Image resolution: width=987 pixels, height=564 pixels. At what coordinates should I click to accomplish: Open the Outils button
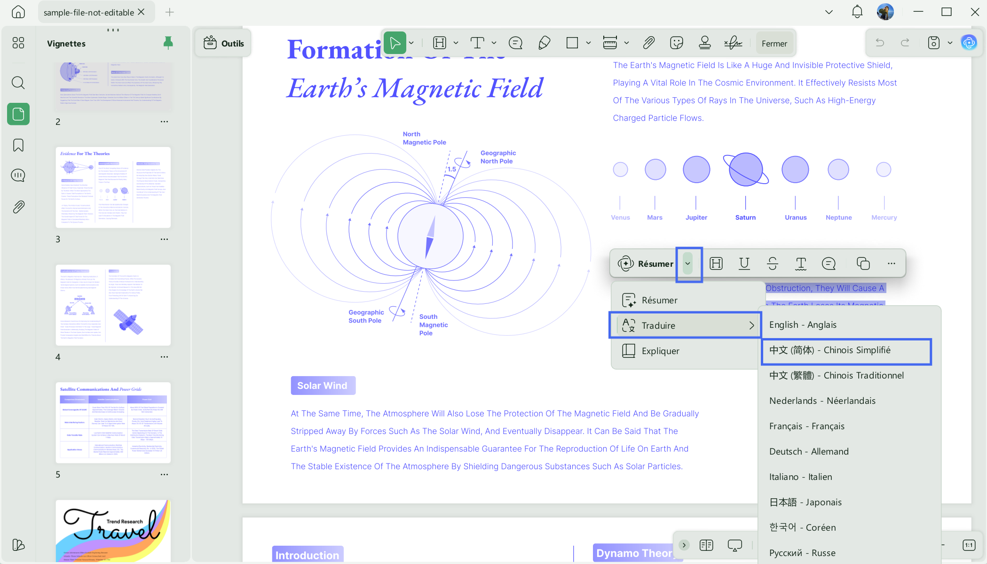pyautogui.click(x=223, y=44)
